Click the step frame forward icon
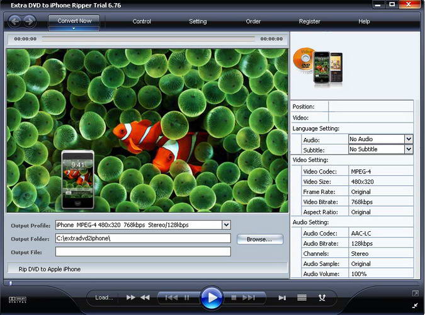Image resolution: width=425 pixels, height=315 pixels. [282, 298]
